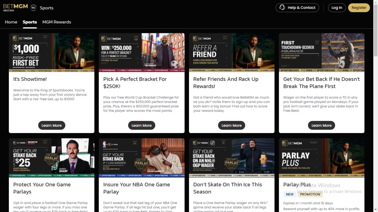Click Learn More for first touchdown insurance
This screenshot has height=212, width=378.
[322, 125]
